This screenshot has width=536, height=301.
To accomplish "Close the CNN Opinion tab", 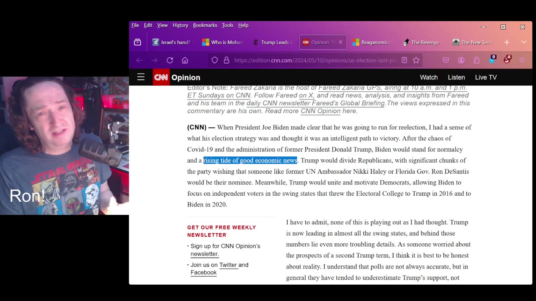I will [x=340, y=42].
